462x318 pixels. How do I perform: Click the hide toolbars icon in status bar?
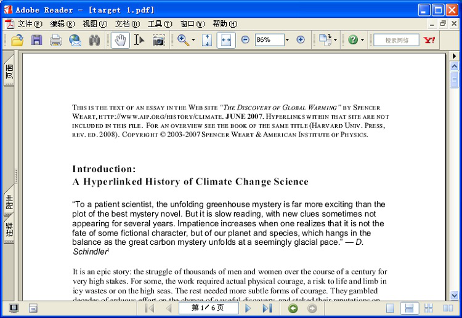tap(33, 308)
